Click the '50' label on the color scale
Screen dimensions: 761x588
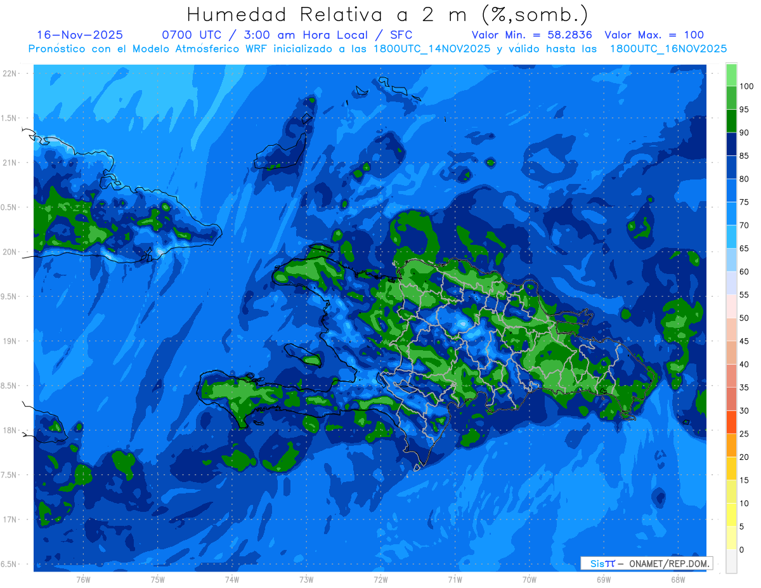coord(744,318)
